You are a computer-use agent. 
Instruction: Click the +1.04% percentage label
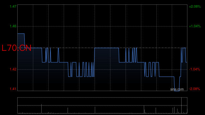[x=195, y=26]
